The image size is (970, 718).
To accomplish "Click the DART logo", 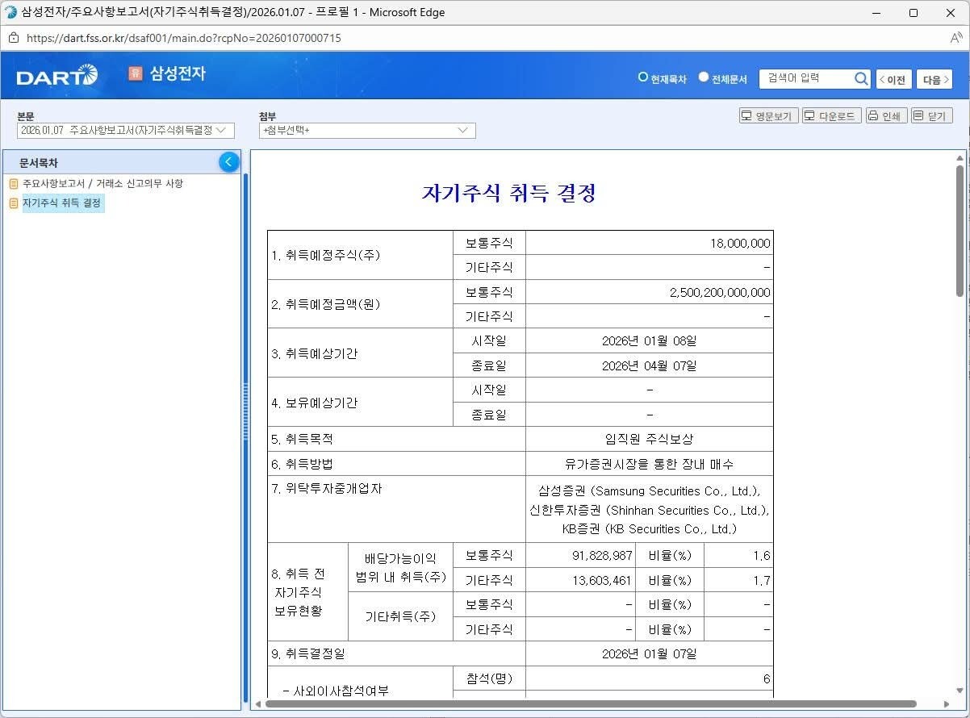I will tap(56, 76).
